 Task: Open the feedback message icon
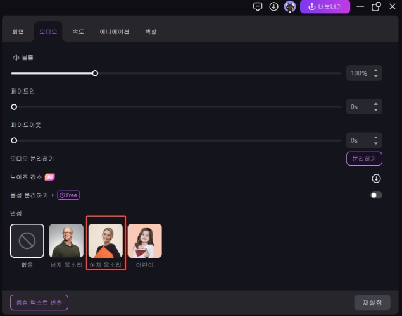(x=258, y=7)
